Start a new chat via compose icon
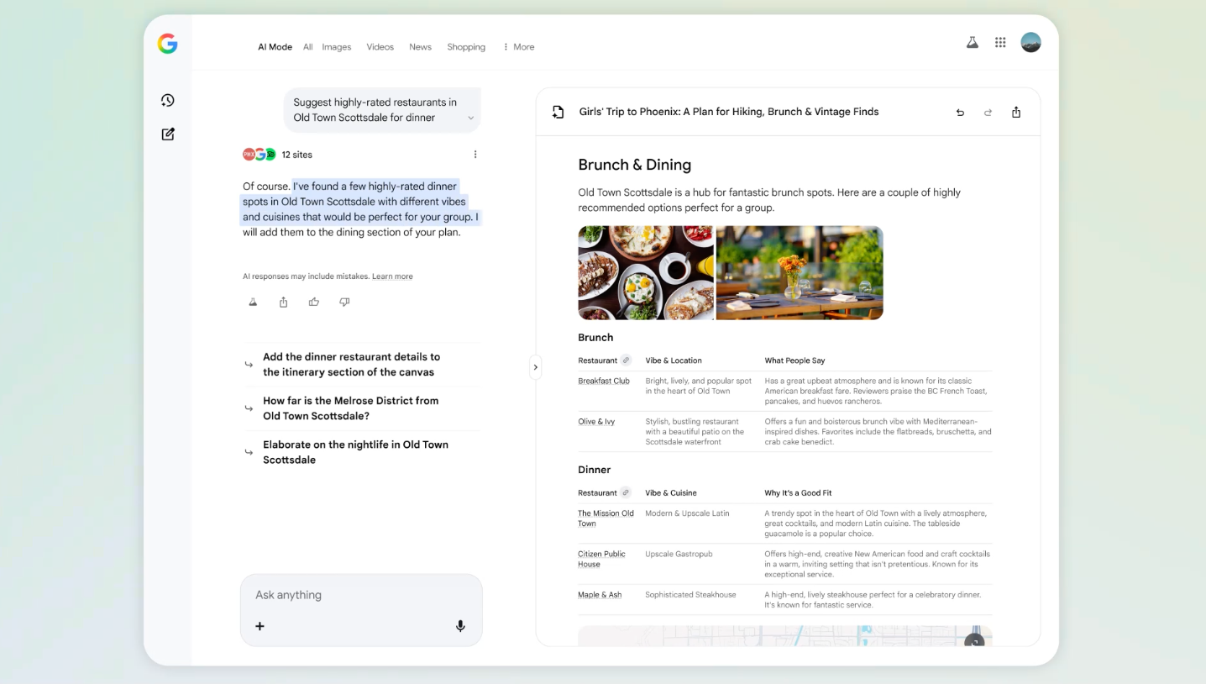 click(167, 134)
